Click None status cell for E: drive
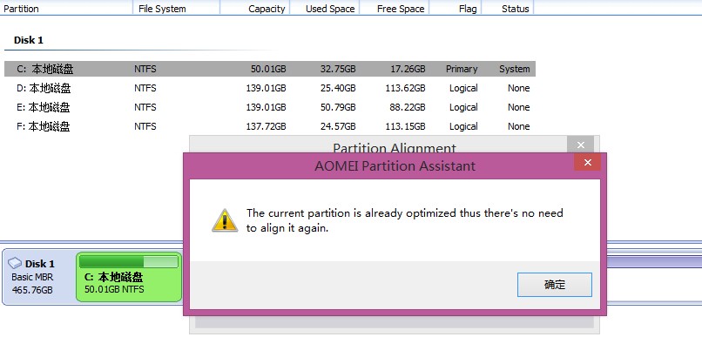The height and width of the screenshot is (364, 702). [x=518, y=107]
